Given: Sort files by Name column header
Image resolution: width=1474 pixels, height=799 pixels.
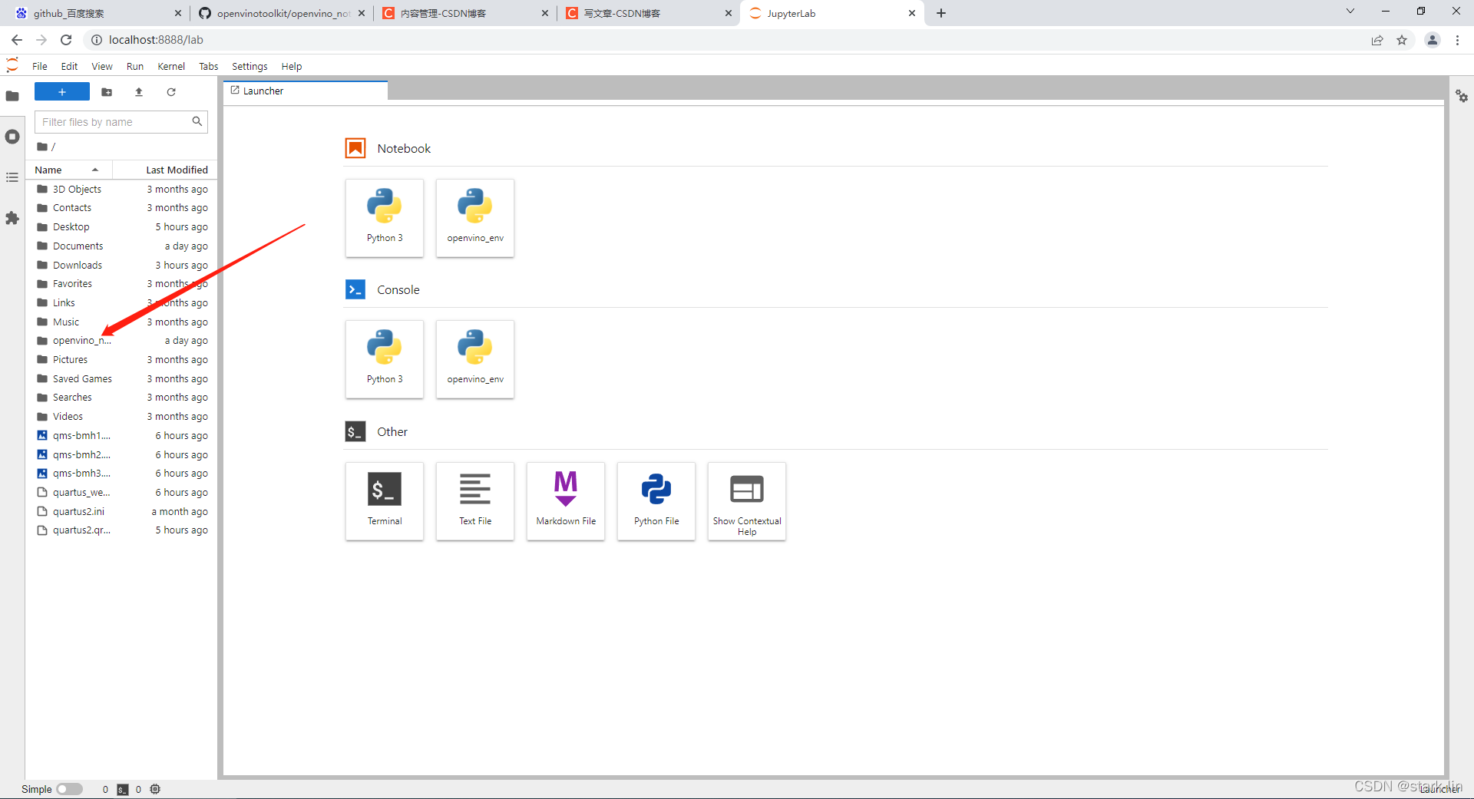Looking at the screenshot, I should tap(68, 170).
